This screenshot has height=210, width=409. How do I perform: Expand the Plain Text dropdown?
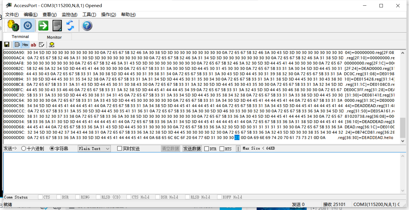coord(107,149)
